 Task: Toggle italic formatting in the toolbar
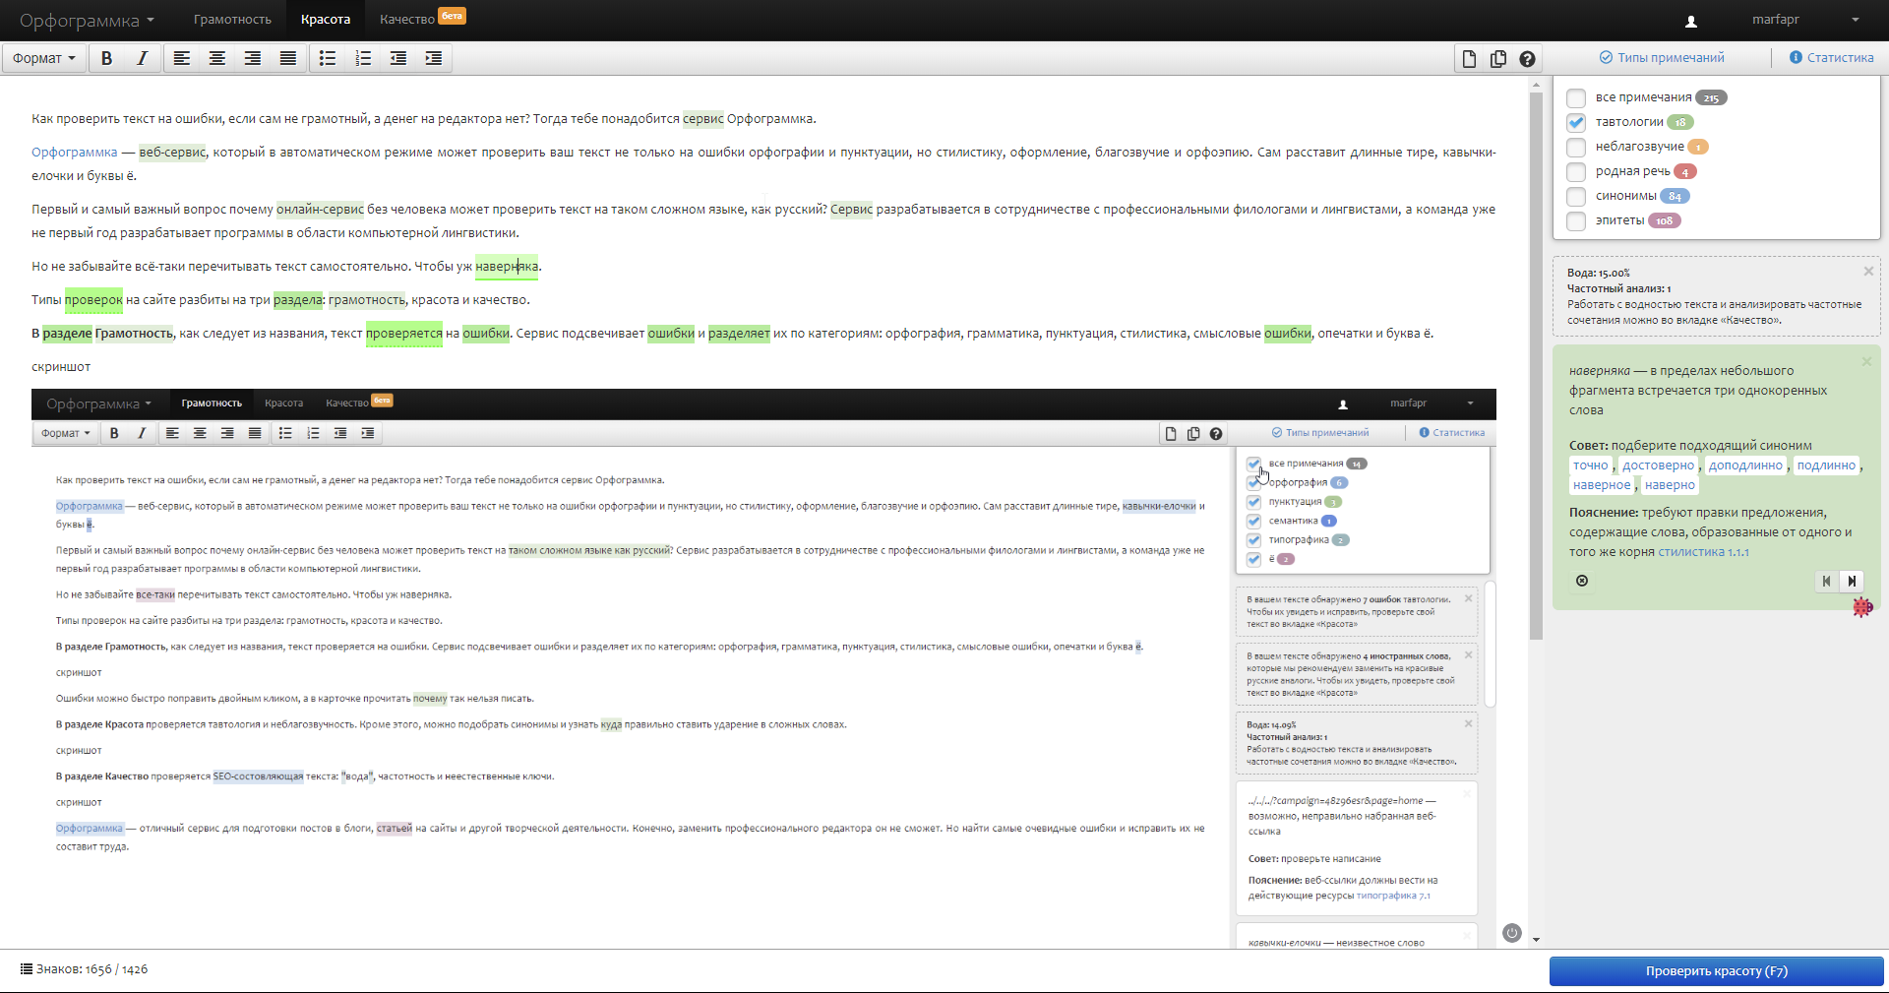point(142,58)
